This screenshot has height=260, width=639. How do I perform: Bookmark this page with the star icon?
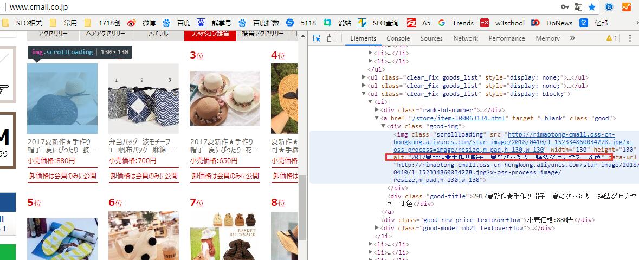click(x=592, y=7)
